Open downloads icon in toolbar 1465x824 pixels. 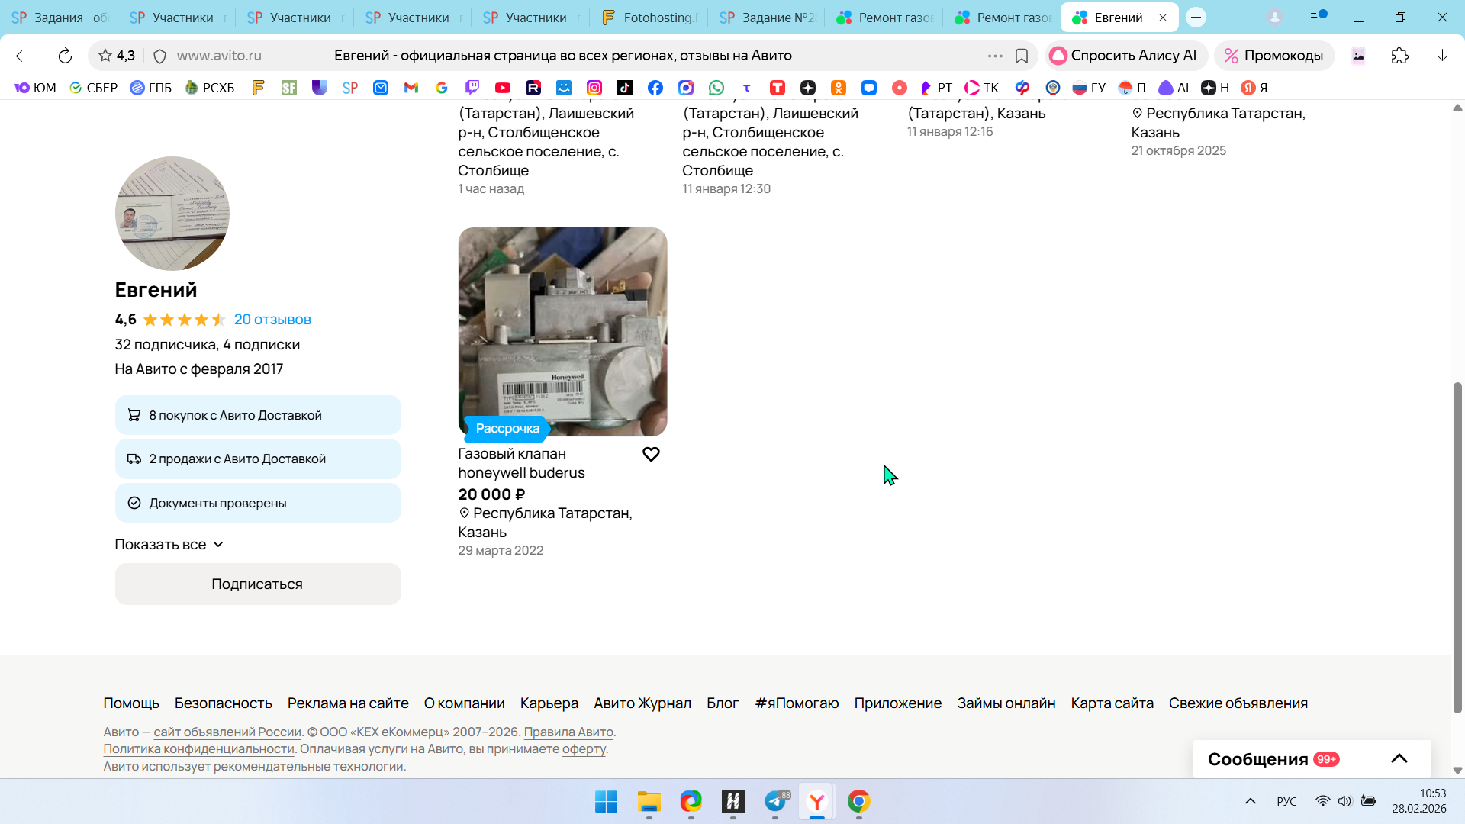tap(1441, 56)
